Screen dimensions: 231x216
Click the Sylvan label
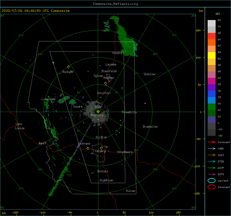[98, 76]
